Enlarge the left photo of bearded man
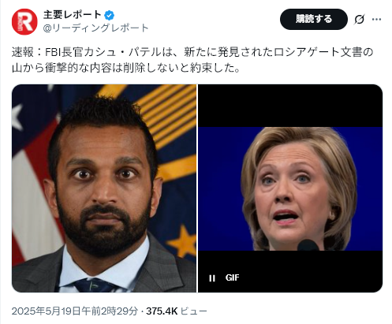 [x=104, y=188]
